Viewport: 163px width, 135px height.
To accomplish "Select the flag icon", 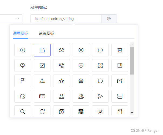I will point(23,81).
